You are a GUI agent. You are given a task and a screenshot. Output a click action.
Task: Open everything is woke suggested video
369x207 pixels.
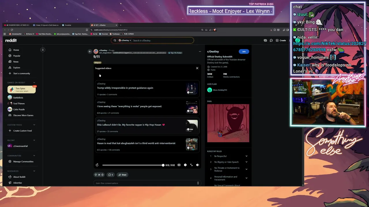(x=147, y=107)
